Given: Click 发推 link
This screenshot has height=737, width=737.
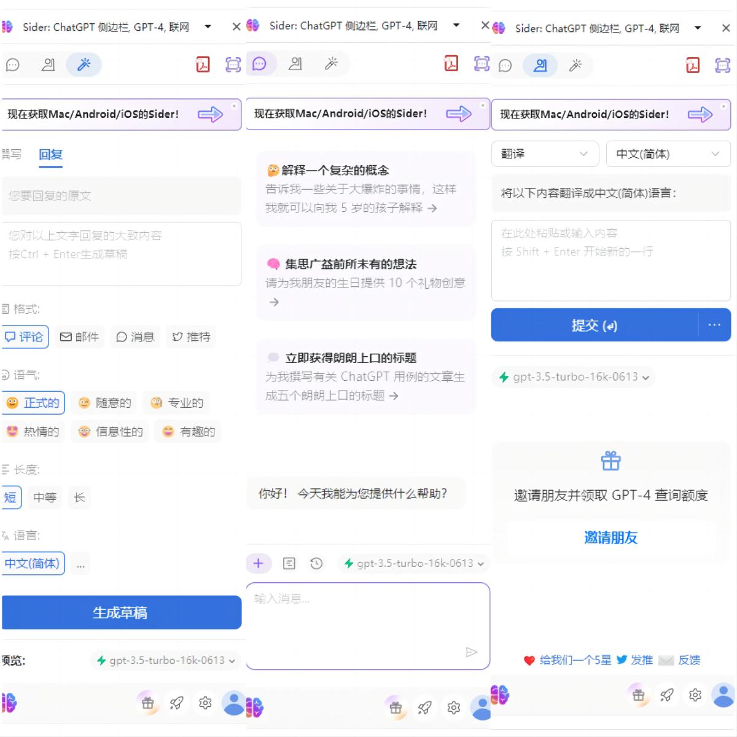Looking at the screenshot, I should coord(642,660).
